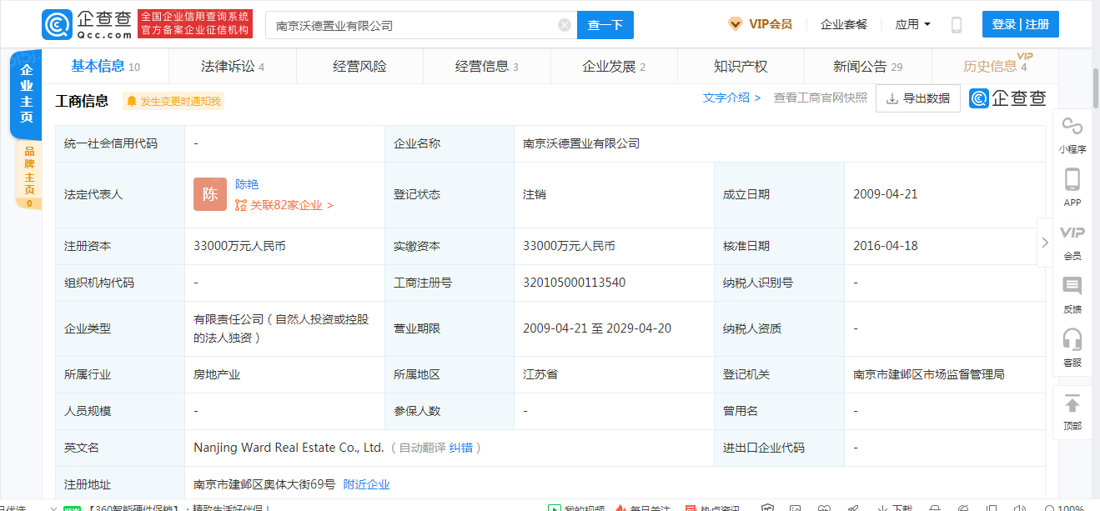The width and height of the screenshot is (1100, 511).
Task: Enable 发生变更时通知我 change alerts
Action: point(173,101)
